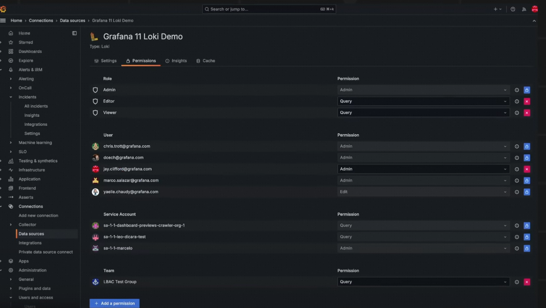Click the lock icon for Admin role
The height and width of the screenshot is (308, 546).
click(527, 90)
